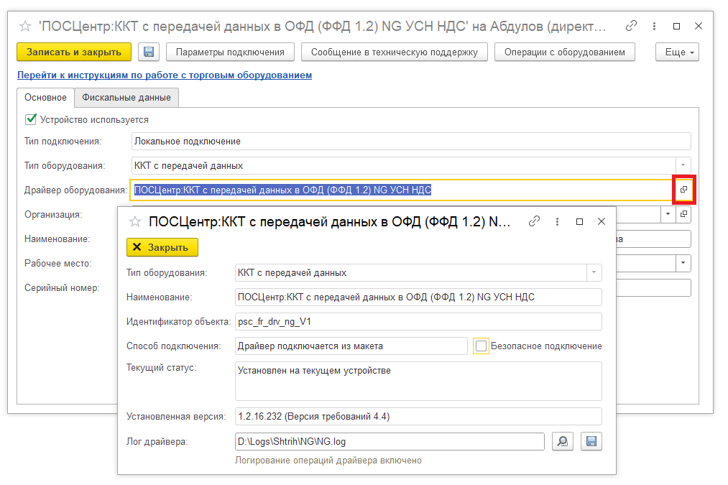Screen dimensions: 728x485
Task: Save floppy icon next to Записать и закрыть
Action: 149,52
